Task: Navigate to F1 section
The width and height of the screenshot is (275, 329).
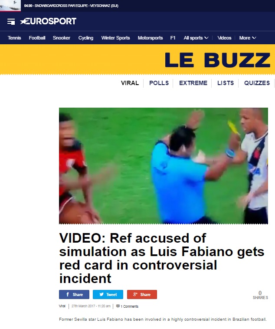Action: (x=173, y=38)
